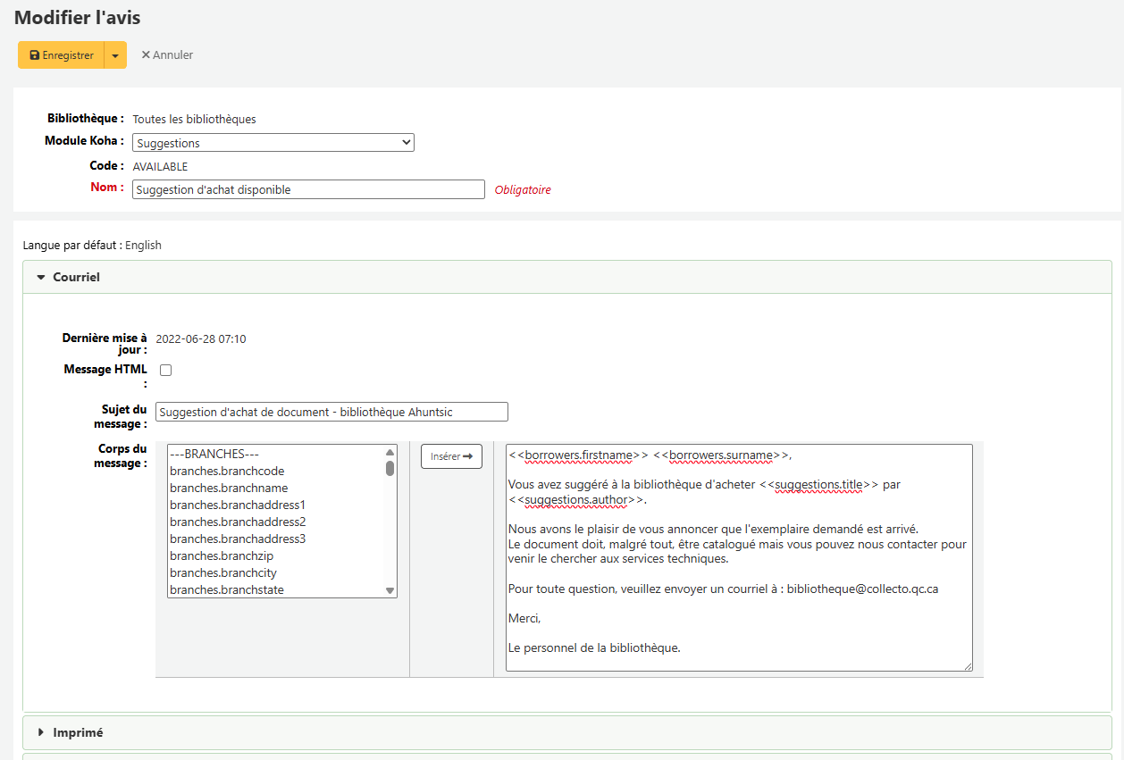Image resolution: width=1124 pixels, height=760 pixels.
Task: Click the Sujet du message field
Action: 331,412
